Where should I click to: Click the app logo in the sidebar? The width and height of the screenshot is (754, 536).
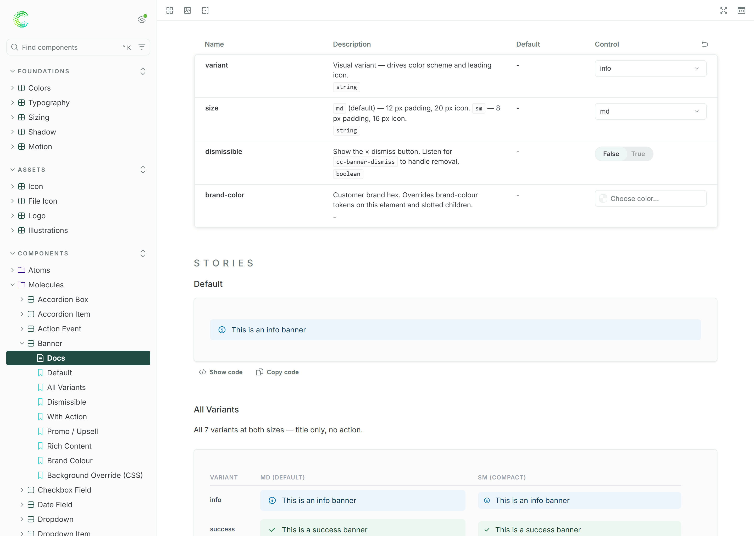(21, 19)
